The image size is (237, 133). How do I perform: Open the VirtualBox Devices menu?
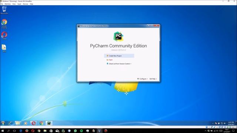pyautogui.click(x=26, y=4)
